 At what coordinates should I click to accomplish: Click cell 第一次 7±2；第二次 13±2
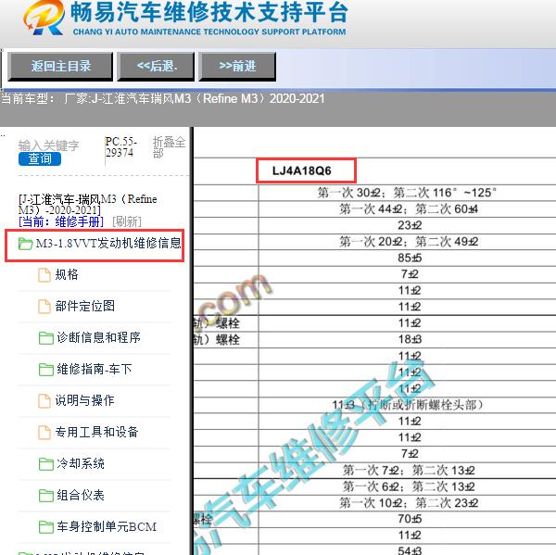click(409, 471)
